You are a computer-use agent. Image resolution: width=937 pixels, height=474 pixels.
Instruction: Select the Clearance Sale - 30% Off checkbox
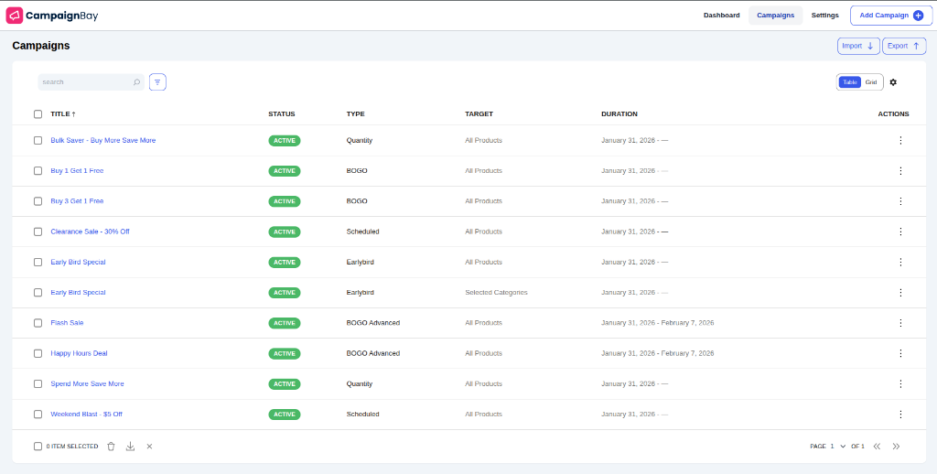(38, 232)
